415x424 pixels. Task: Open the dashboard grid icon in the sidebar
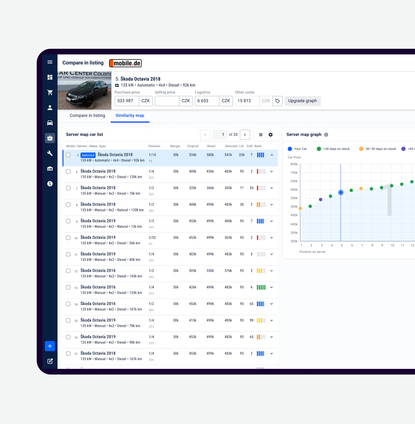coord(50,77)
